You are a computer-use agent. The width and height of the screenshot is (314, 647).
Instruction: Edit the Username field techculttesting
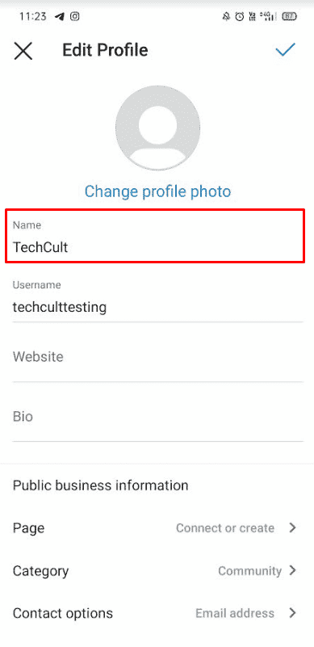(157, 300)
